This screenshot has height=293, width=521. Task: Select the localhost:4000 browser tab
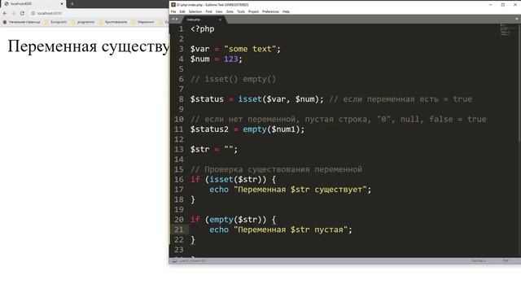click(x=33, y=3)
